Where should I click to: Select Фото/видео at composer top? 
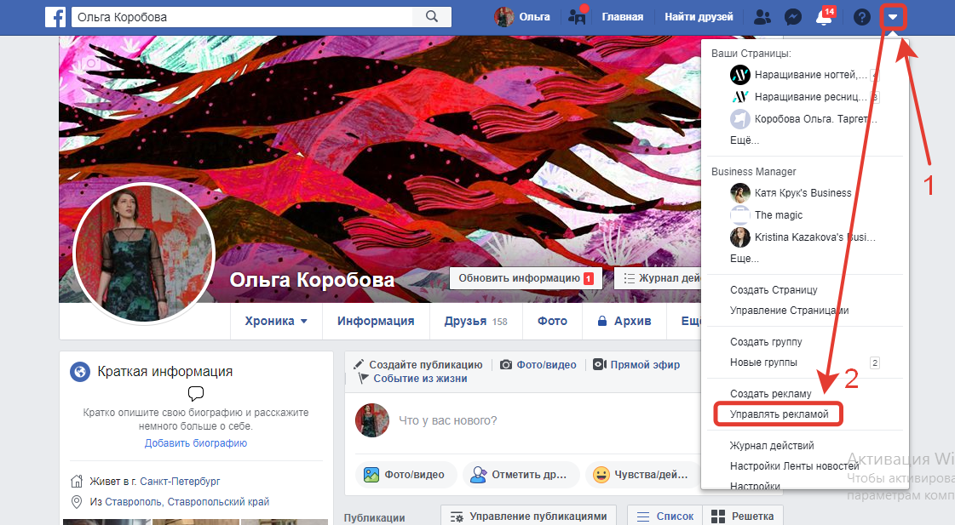pyautogui.click(x=538, y=364)
